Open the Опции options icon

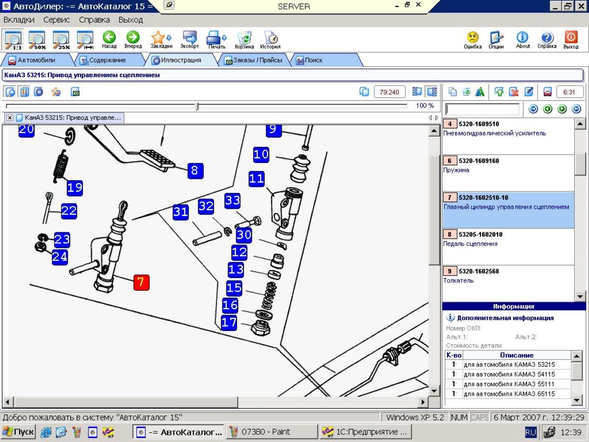point(496,39)
